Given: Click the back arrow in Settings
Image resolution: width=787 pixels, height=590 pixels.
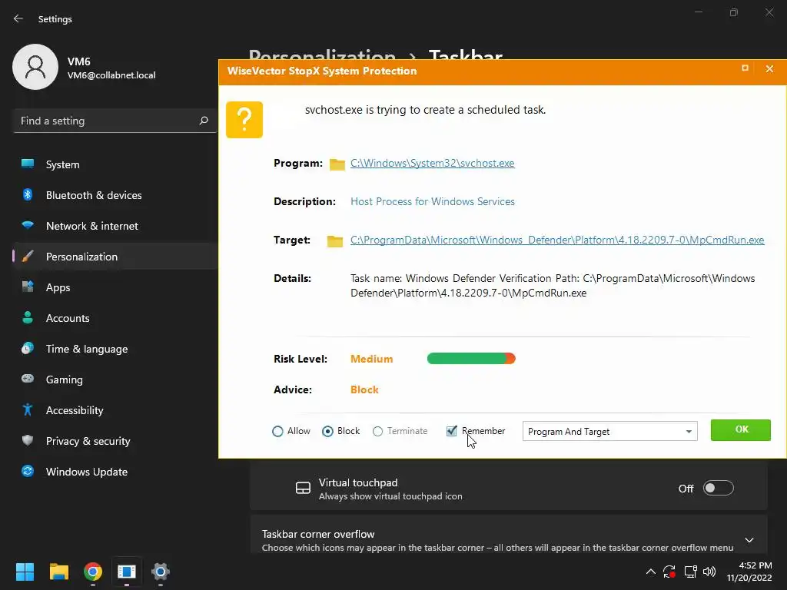Looking at the screenshot, I should click(x=18, y=18).
